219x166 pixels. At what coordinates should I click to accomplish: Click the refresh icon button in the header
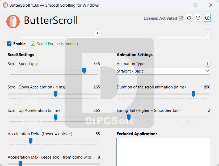click(189, 18)
